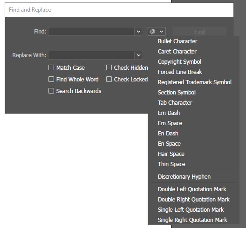Click inside the Replace With text field
The width and height of the screenshot is (246, 228).
point(91,55)
